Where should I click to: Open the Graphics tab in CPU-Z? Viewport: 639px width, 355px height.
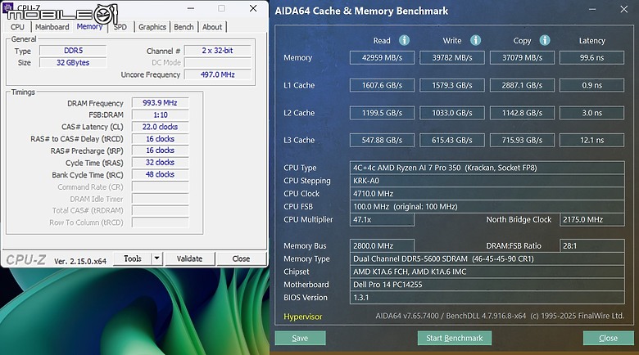152,27
